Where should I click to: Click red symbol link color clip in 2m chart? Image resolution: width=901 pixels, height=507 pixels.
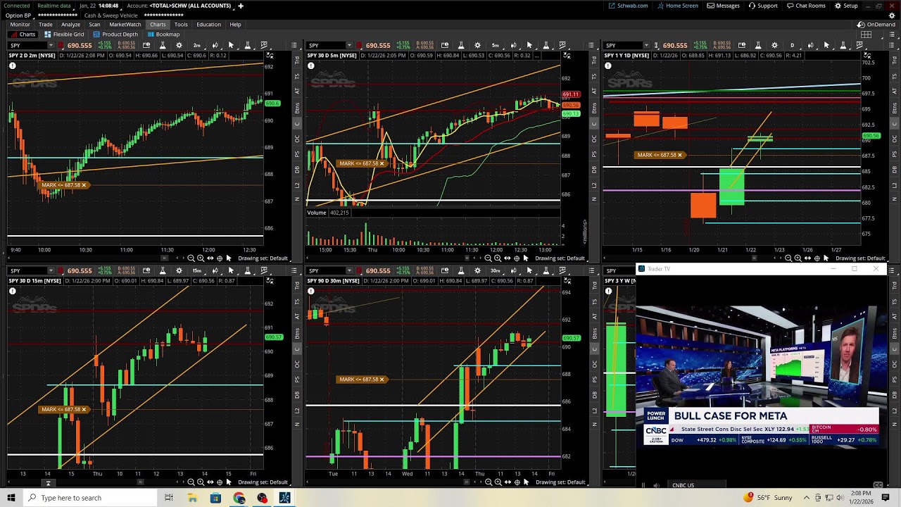61,45
